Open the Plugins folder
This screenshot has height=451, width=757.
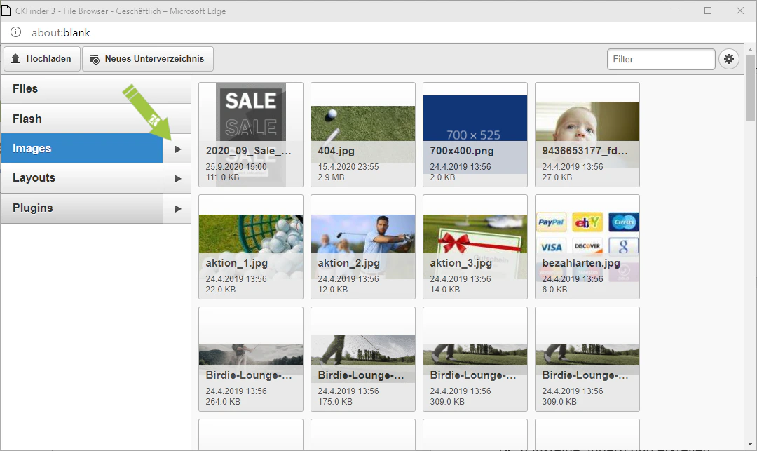point(81,208)
